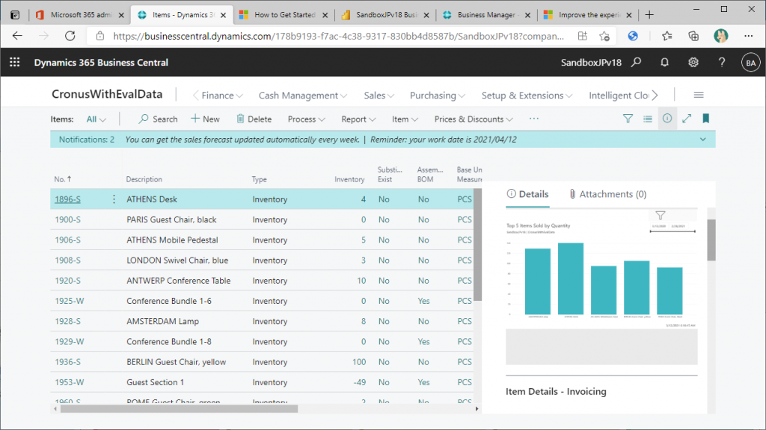Open the Report action dropdown
This screenshot has height=430, width=766.
tap(358, 119)
